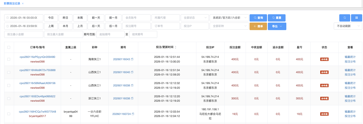363x124 pixels.
Task: Click the refresh icon button at top right
Action: point(344,18)
